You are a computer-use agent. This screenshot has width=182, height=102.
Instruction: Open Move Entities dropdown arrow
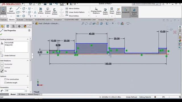[x=89, y=16]
